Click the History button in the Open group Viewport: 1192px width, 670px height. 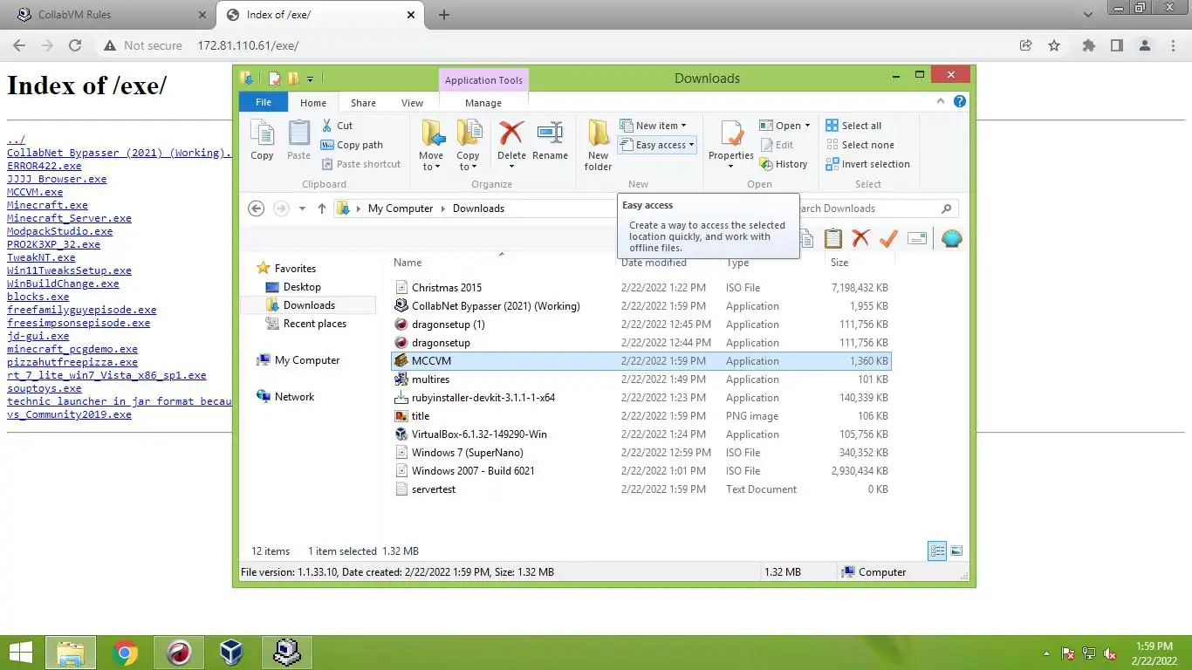pyautogui.click(x=784, y=164)
